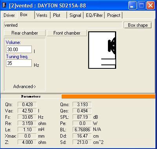Select the Xmax value 0.0
The image size is (157, 149).
[x=27, y=136]
